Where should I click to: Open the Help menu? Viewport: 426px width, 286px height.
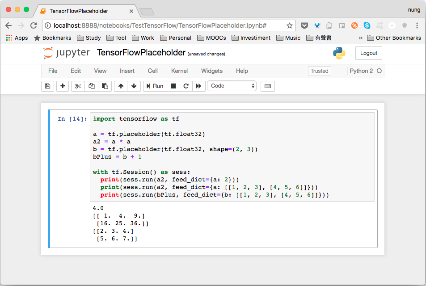[x=242, y=71]
